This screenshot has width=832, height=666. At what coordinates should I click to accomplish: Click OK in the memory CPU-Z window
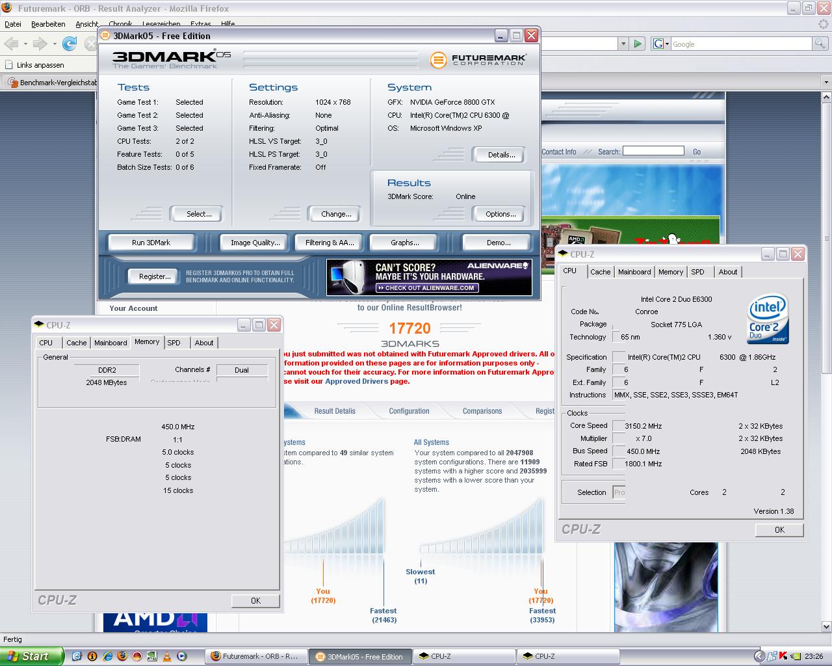coord(255,601)
